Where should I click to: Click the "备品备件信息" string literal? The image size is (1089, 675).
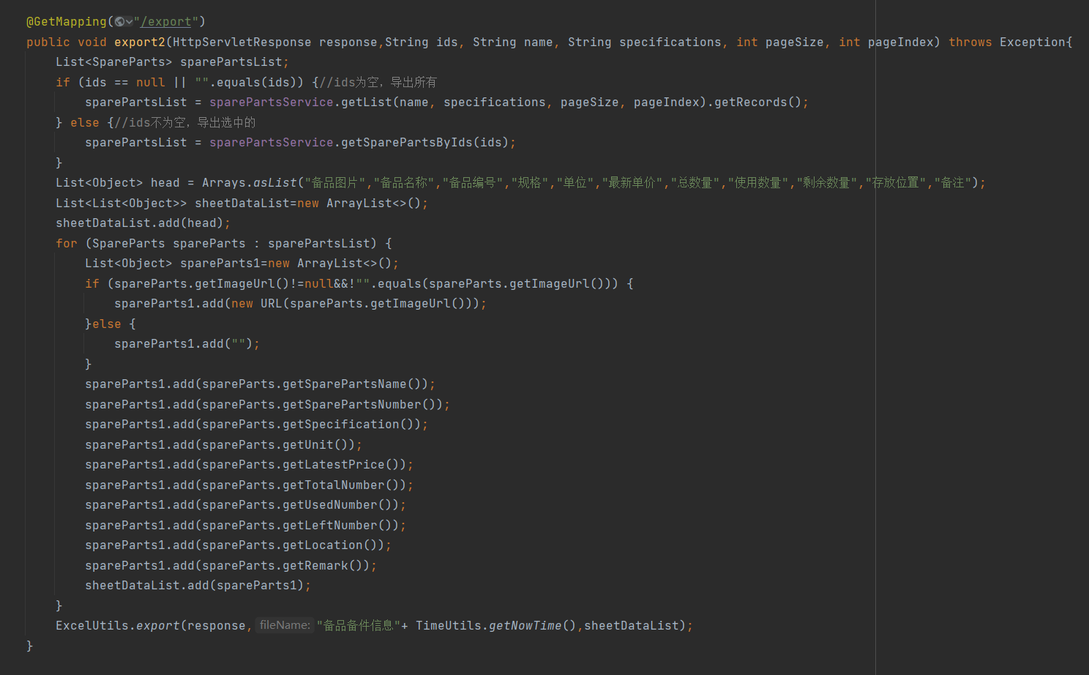[358, 625]
